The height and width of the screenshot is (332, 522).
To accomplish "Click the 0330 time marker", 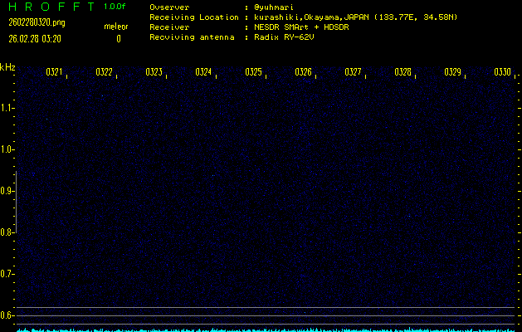I will pyautogui.click(x=502, y=72).
